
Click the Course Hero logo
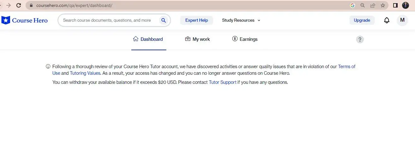point(25,20)
